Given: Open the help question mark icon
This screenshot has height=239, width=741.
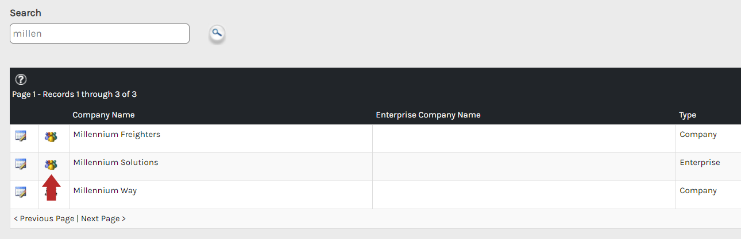Looking at the screenshot, I should click(21, 80).
